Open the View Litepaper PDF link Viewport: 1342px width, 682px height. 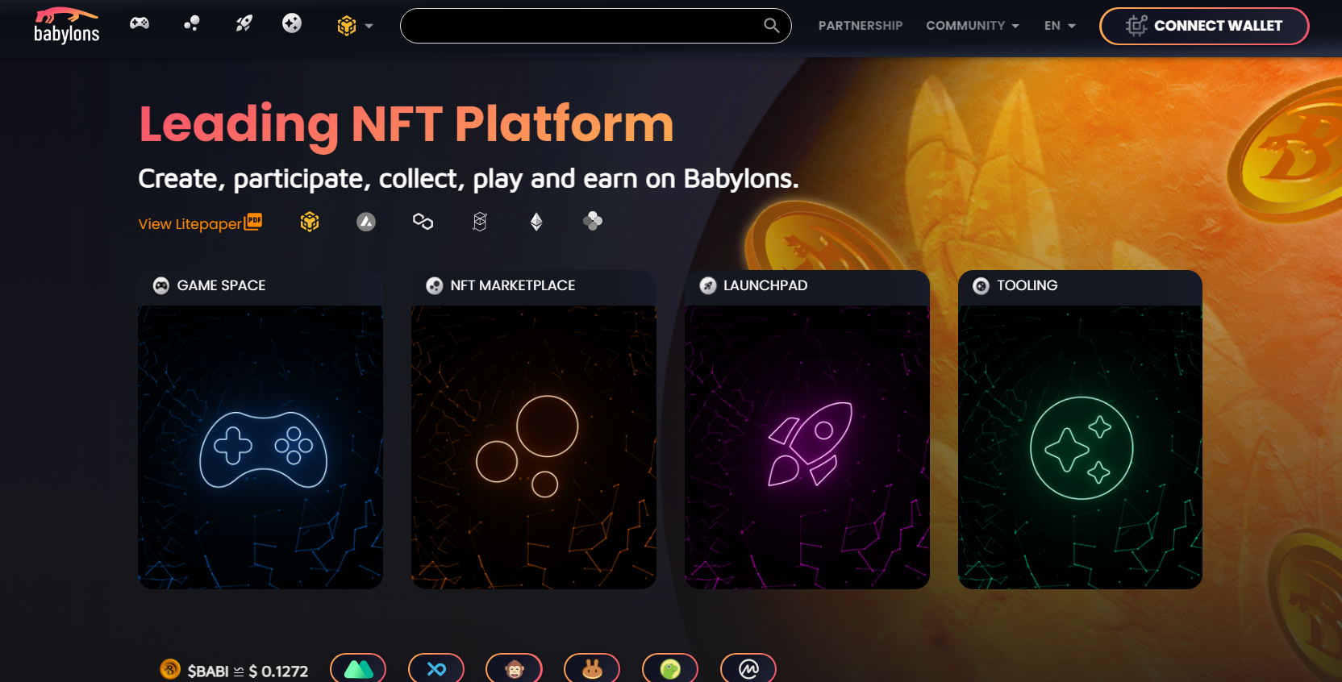coord(200,222)
